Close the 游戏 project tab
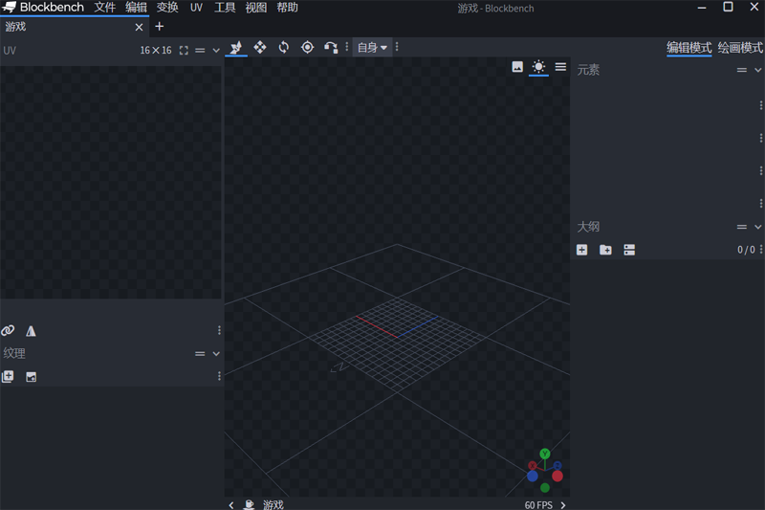Image resolution: width=765 pixels, height=510 pixels. (139, 28)
